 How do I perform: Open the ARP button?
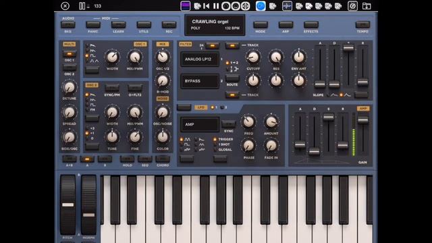(286, 25)
